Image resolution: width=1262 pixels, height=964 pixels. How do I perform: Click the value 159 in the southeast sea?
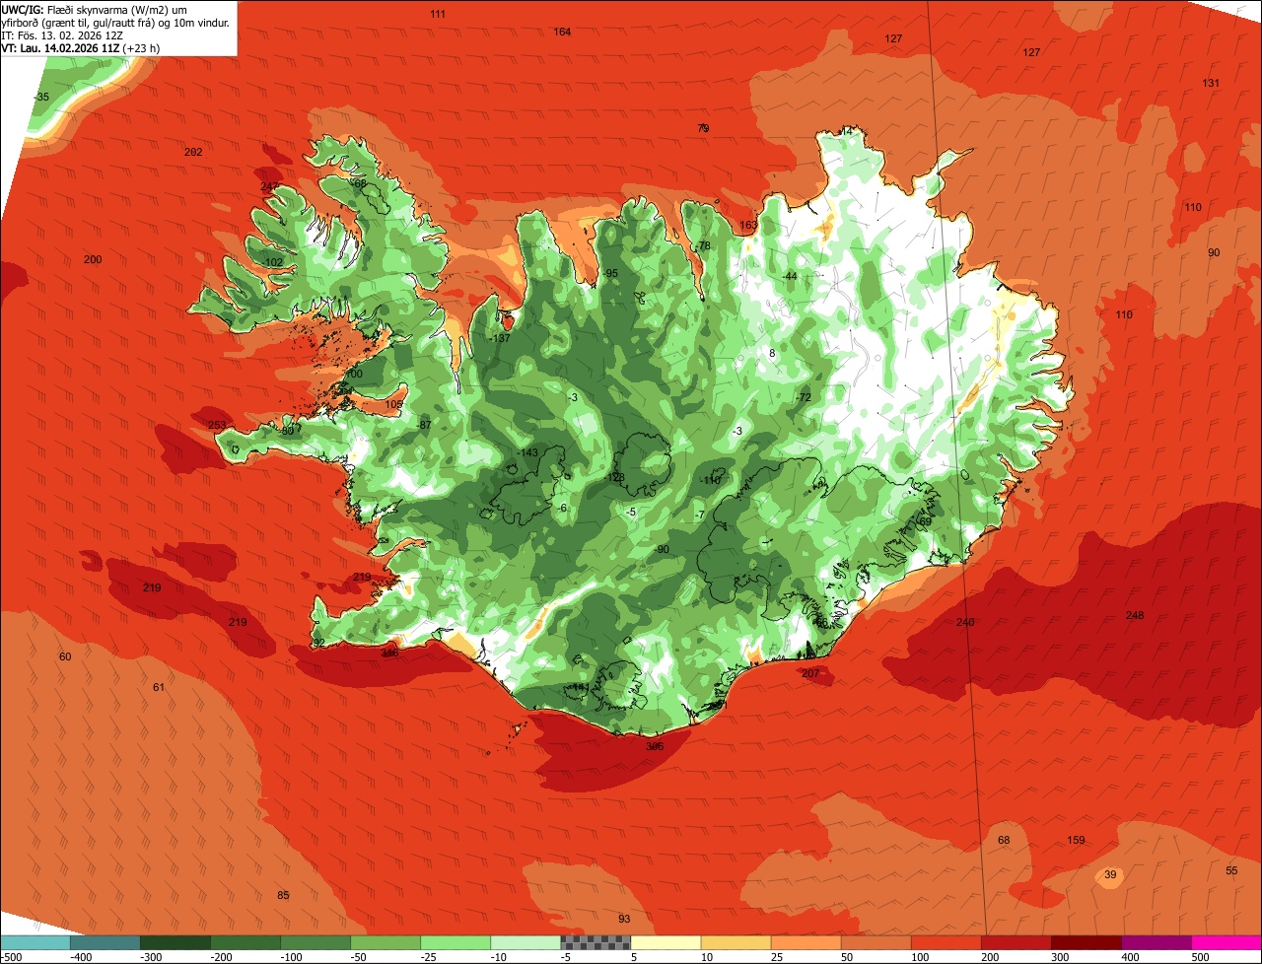pyautogui.click(x=1076, y=840)
